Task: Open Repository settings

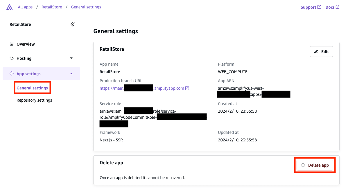Action: (x=34, y=100)
